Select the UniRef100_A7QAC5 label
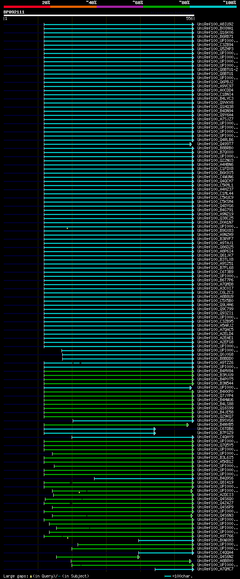The image size is (240, 579). pos(215,330)
